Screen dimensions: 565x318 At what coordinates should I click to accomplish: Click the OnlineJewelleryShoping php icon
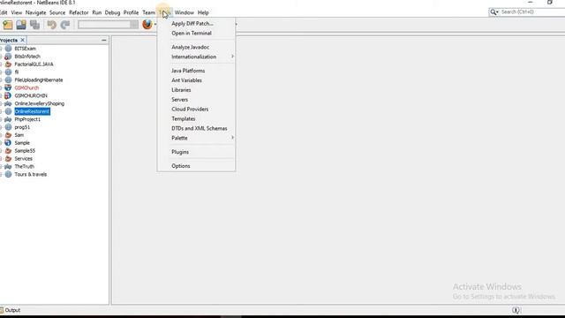[8, 104]
